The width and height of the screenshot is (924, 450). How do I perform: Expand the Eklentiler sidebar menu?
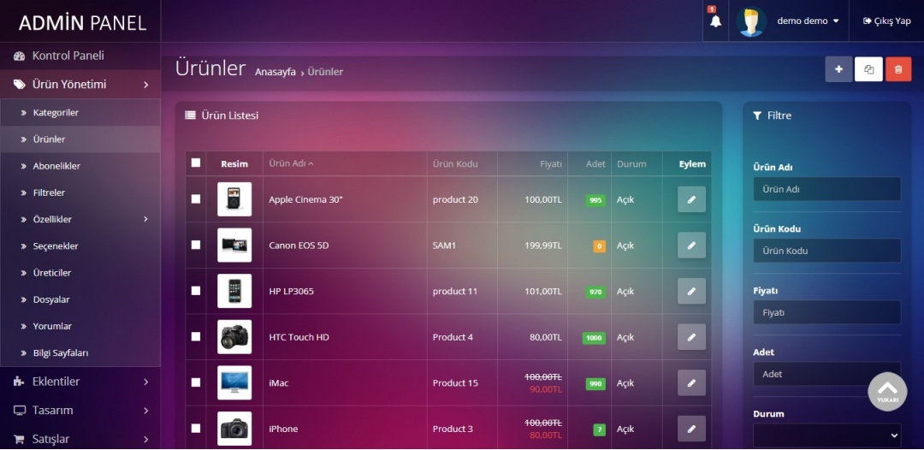coord(80,382)
